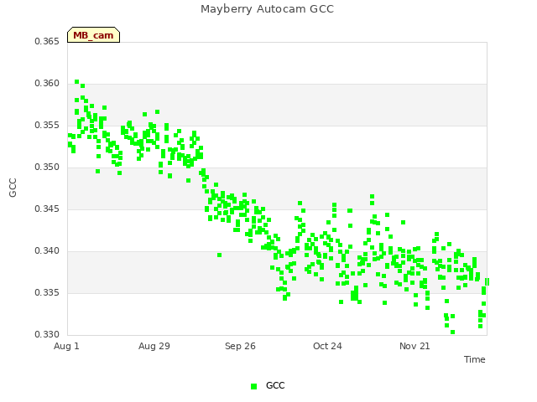
Task: Click the 0.345 y-axis value
Action: pos(47,209)
